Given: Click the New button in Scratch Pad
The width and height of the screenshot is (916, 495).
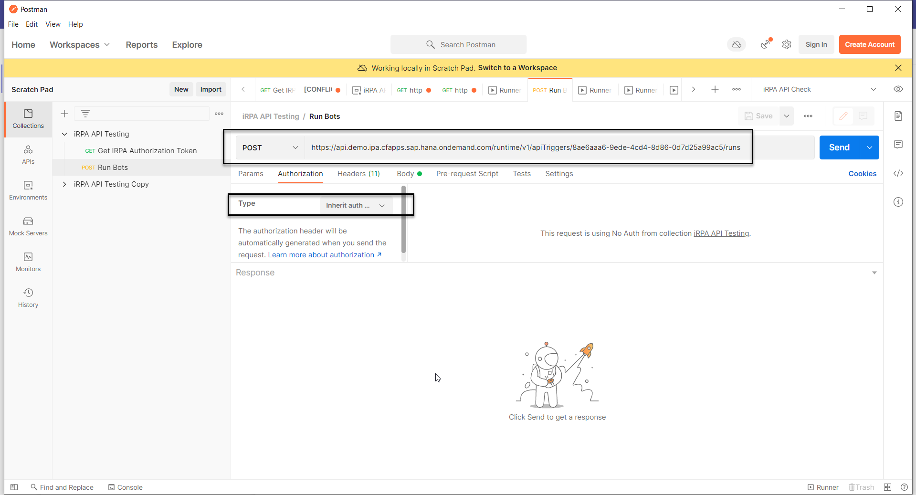Looking at the screenshot, I should 181,89.
